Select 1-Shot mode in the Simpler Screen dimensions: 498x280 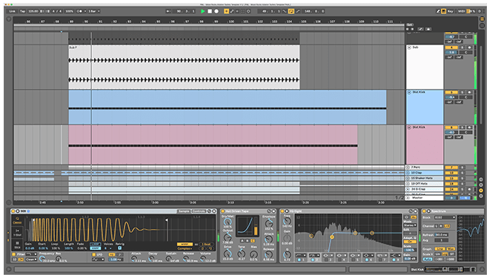click(17, 233)
